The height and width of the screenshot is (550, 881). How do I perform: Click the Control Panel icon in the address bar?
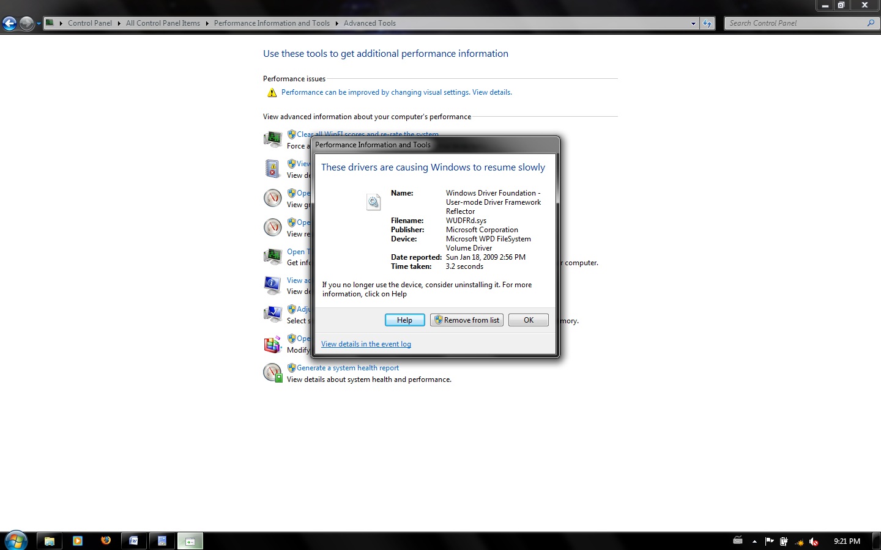(x=50, y=23)
